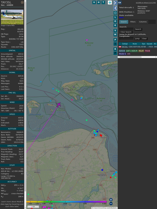Close the TAY3SL info panel
157x209 pixels.
[x=22, y=2]
